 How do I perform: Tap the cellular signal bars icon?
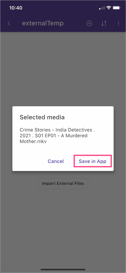[102, 8]
